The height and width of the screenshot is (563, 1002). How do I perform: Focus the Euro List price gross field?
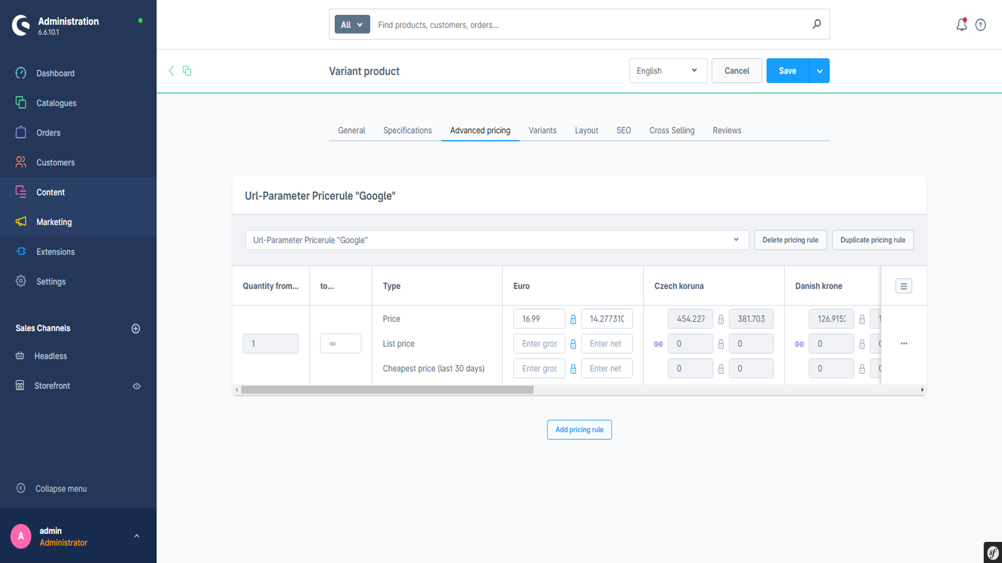[539, 344]
